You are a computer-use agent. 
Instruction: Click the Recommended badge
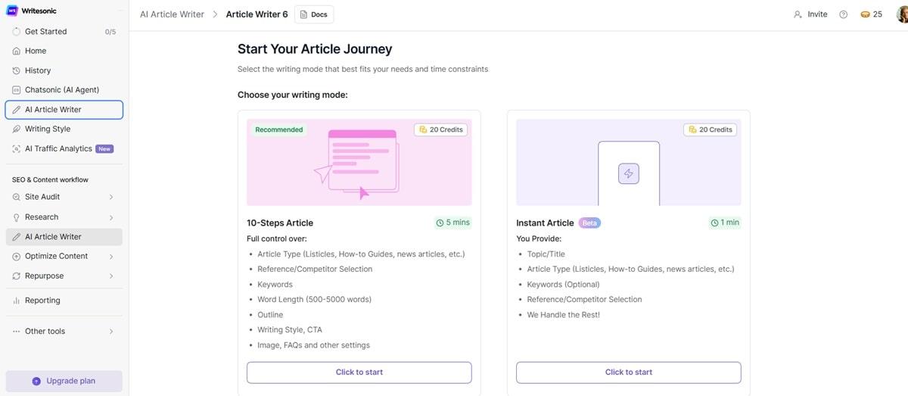pos(279,129)
